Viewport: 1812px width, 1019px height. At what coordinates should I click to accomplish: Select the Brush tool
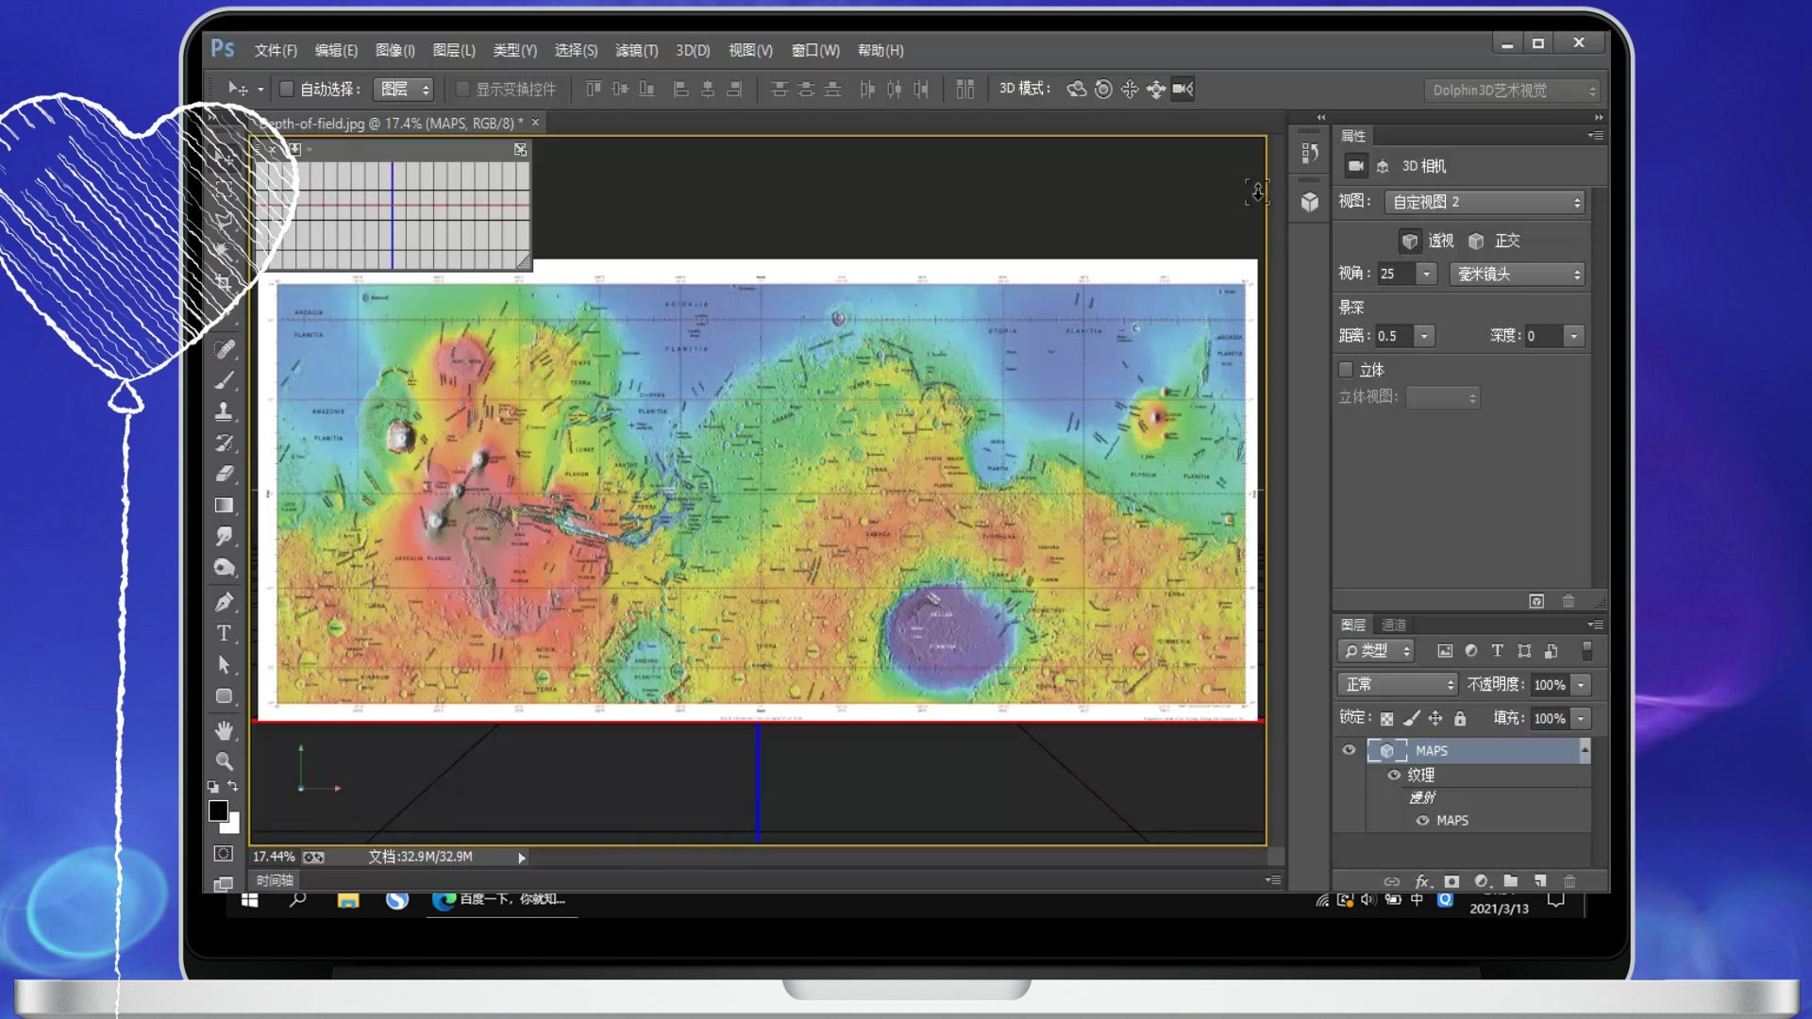[224, 381]
